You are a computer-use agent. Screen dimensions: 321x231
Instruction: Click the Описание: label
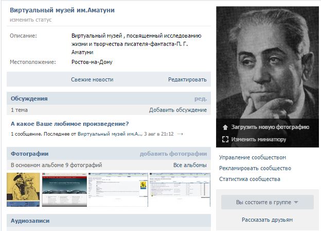coord(23,36)
